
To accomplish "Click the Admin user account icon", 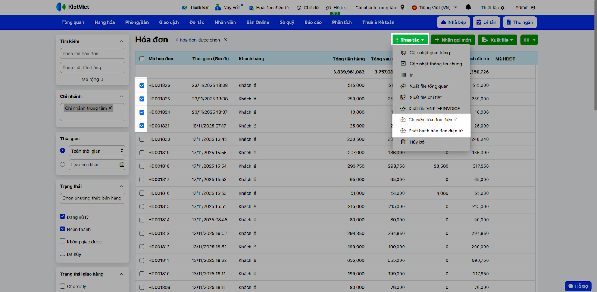I will tap(533, 7).
